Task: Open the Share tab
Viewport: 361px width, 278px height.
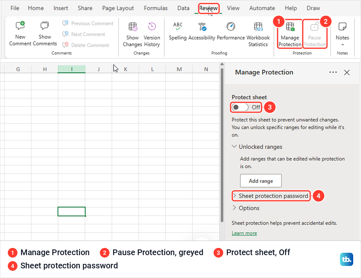Action: (85, 8)
